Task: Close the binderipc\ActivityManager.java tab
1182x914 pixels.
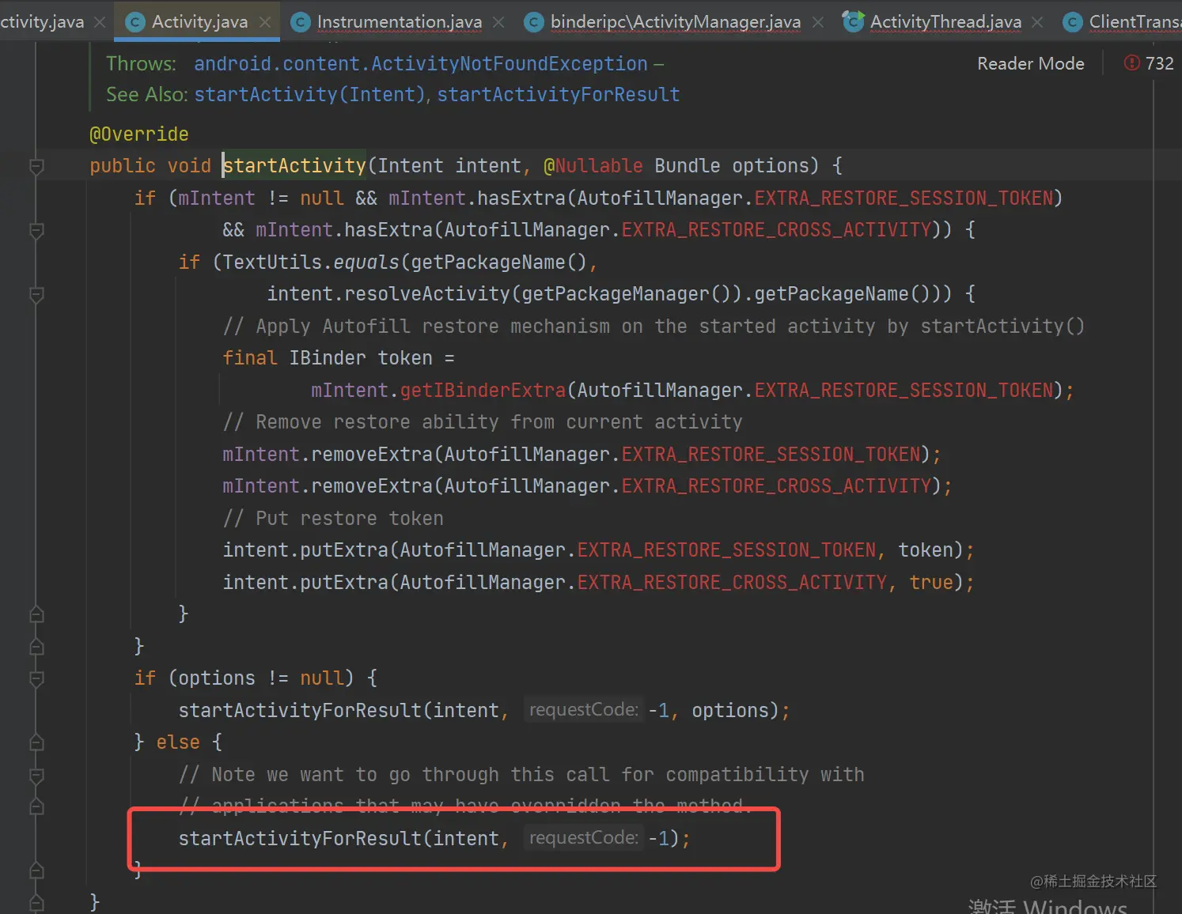Action: [x=818, y=22]
